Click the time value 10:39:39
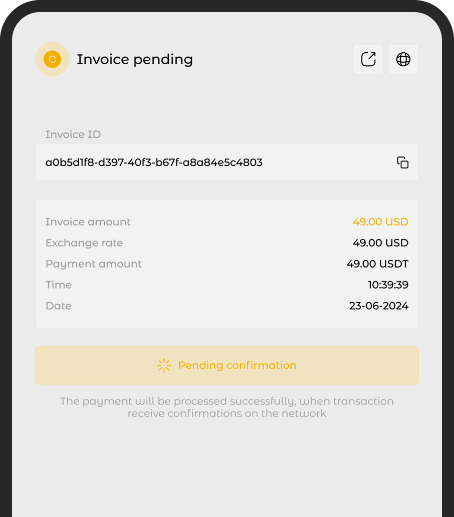 coord(388,285)
